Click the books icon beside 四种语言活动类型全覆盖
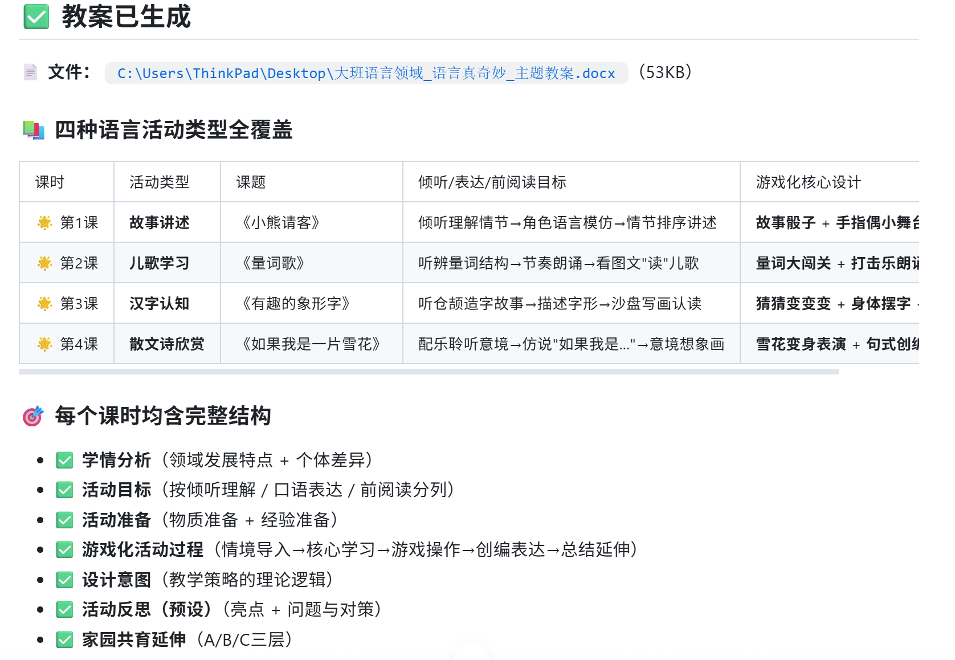The height and width of the screenshot is (660, 955). (x=34, y=130)
